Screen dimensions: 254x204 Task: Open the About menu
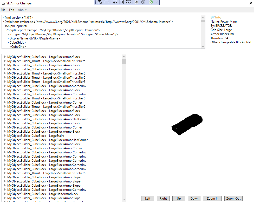tap(22, 10)
